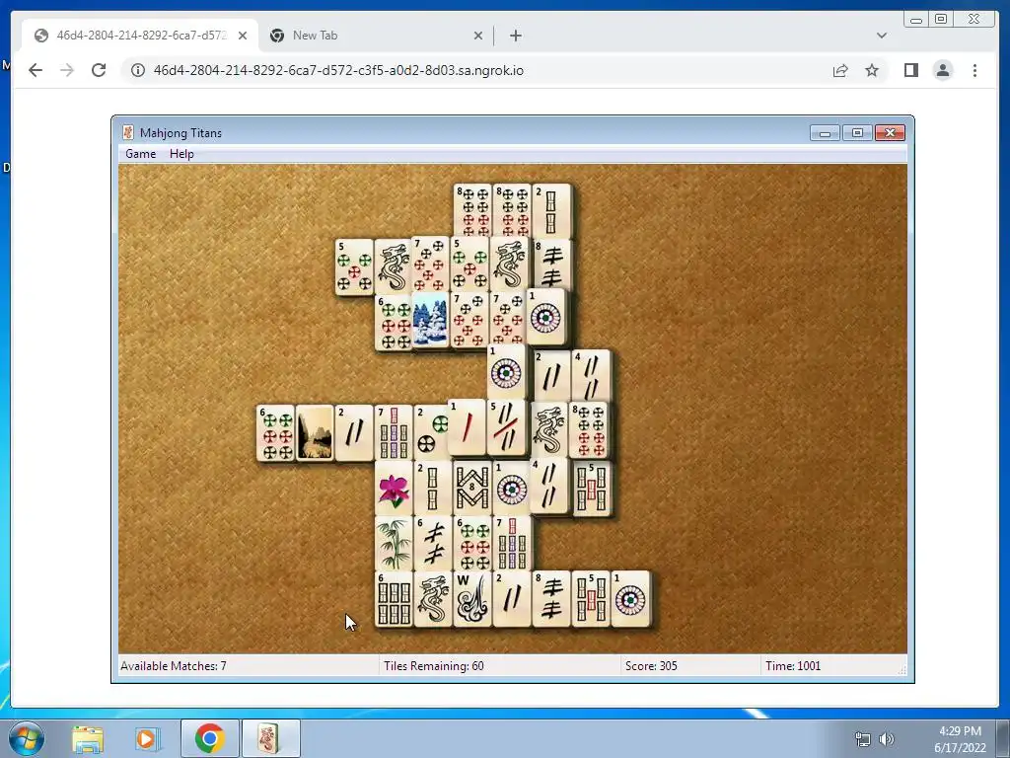Open the Help menu in Mahjong Titans
Screen dimensions: 1010x758
pos(181,154)
